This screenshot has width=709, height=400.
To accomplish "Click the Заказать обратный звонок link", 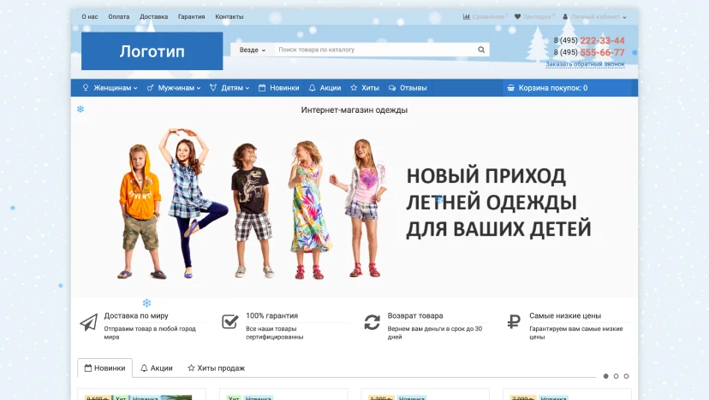I will pyautogui.click(x=585, y=64).
